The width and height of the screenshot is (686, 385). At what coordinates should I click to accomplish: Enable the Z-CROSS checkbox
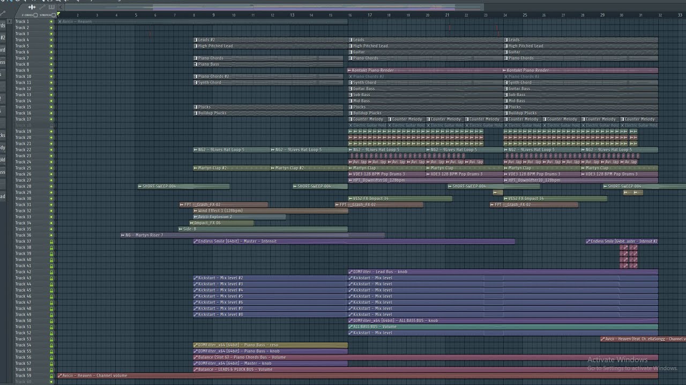[x=35, y=15]
